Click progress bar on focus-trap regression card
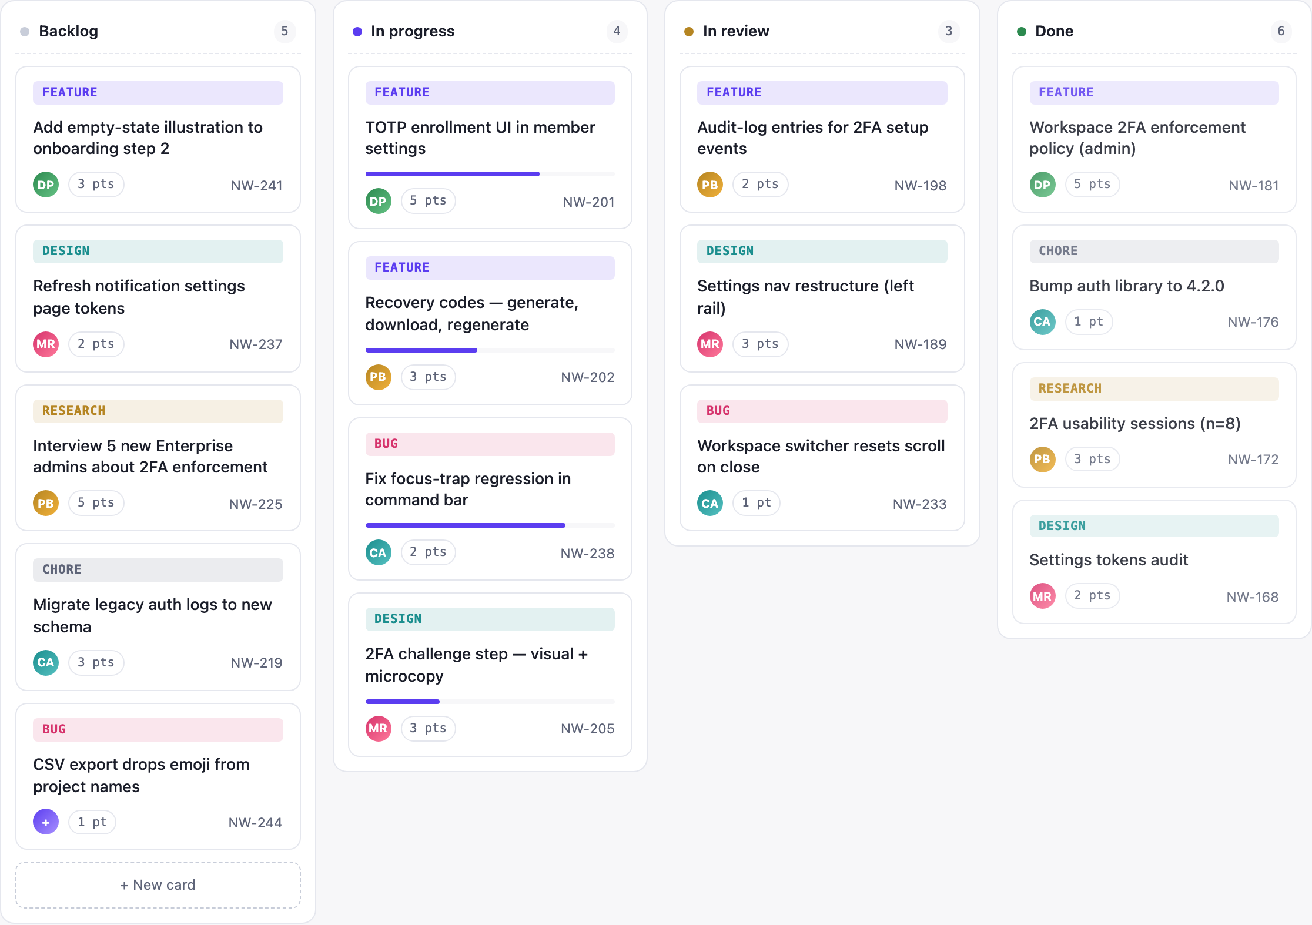Image resolution: width=1312 pixels, height=925 pixels. tap(490, 525)
